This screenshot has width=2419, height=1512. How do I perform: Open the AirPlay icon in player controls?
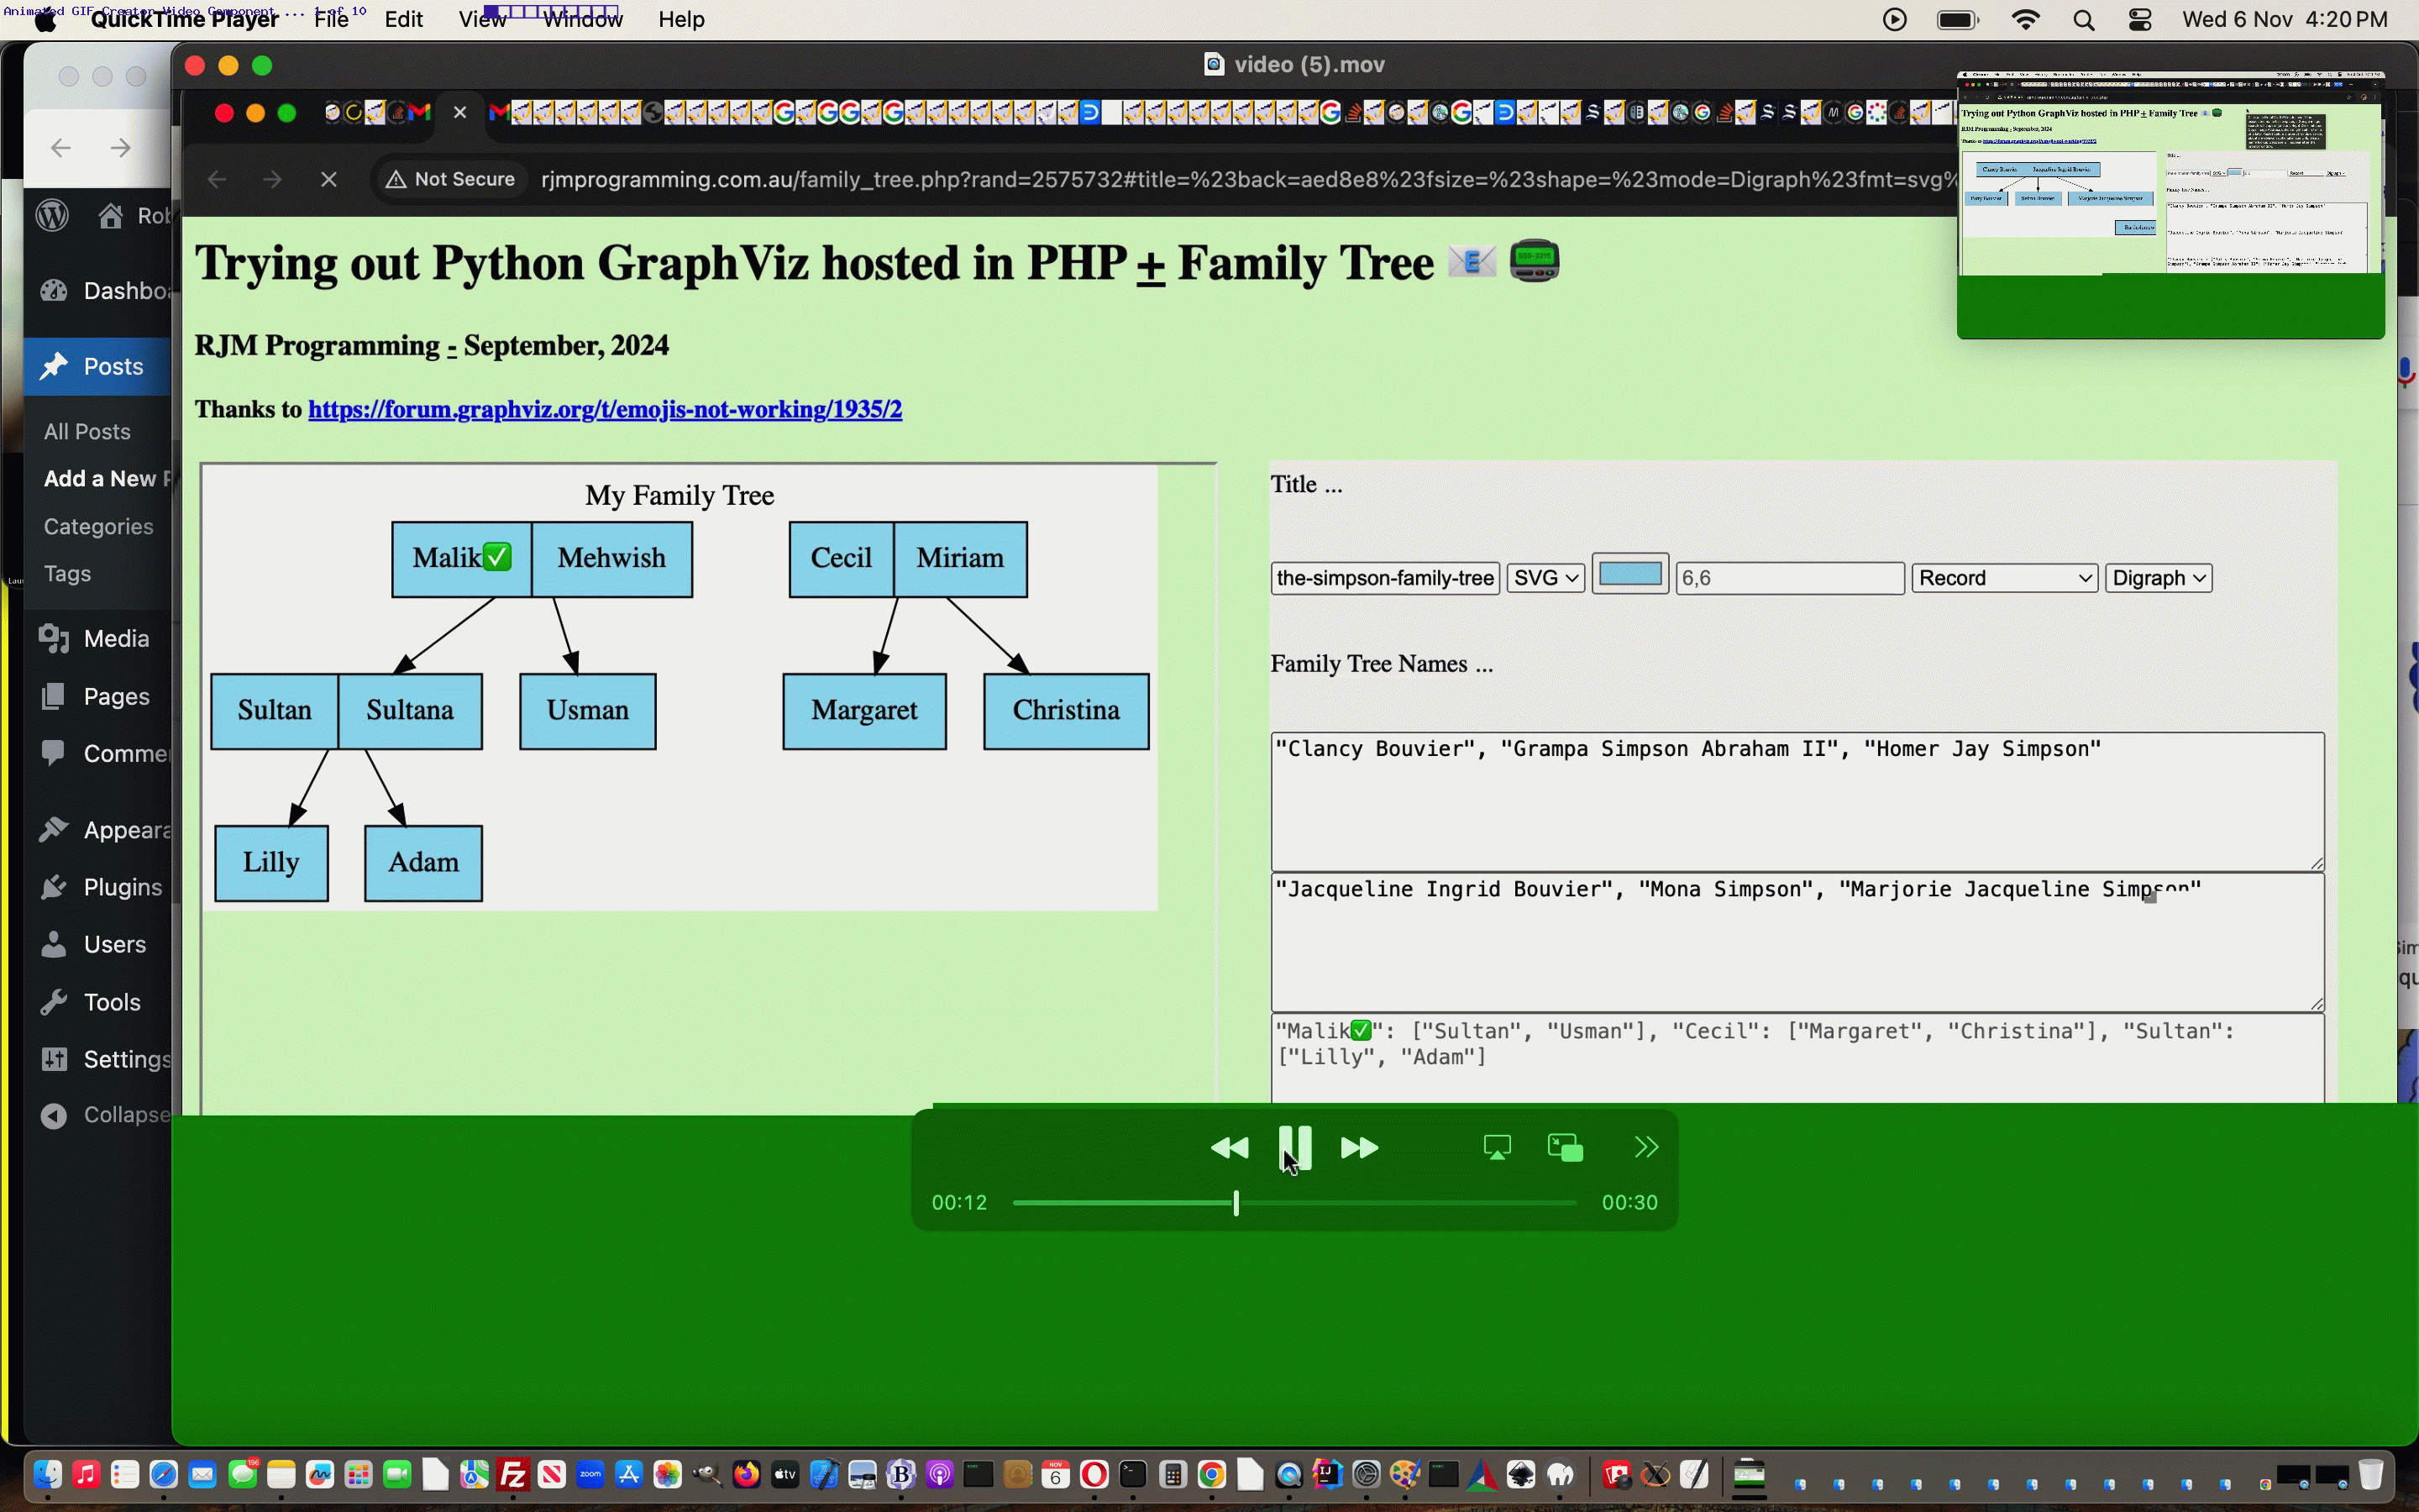[1497, 1147]
